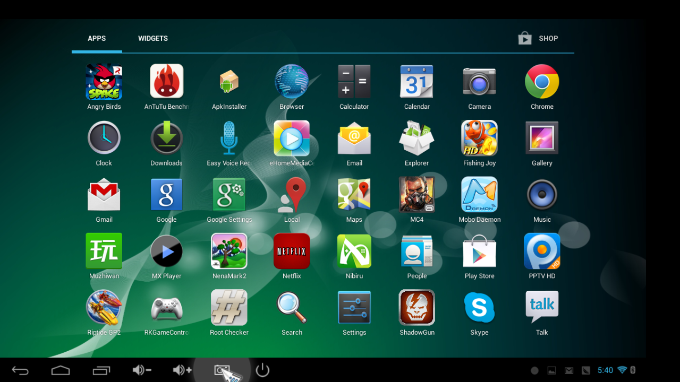The width and height of the screenshot is (680, 382).
Task: Launch Easy Voice Recorder
Action: point(229,138)
